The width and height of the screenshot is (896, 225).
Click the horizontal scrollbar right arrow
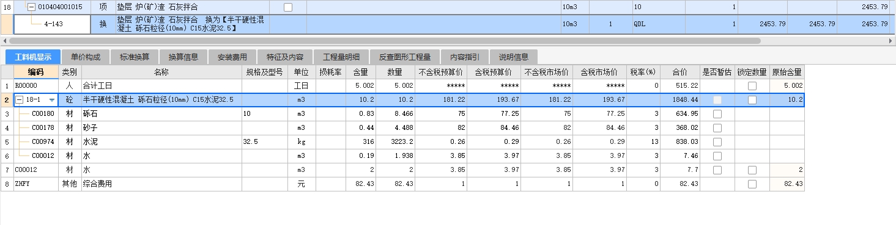pyautogui.click(x=891, y=41)
